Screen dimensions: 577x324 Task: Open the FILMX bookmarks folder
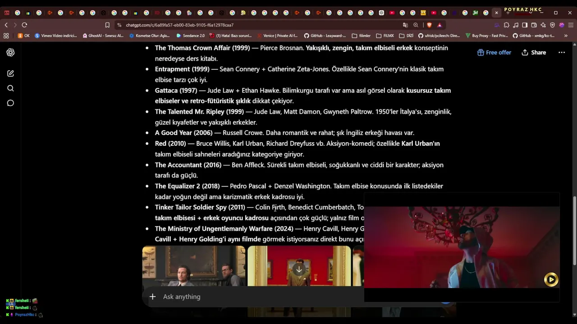[385, 36]
